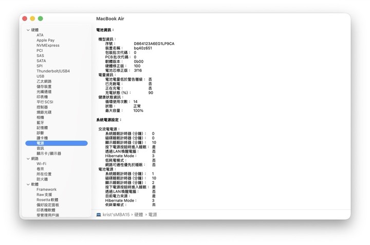
Task: Show USB device information
Action: (40, 76)
